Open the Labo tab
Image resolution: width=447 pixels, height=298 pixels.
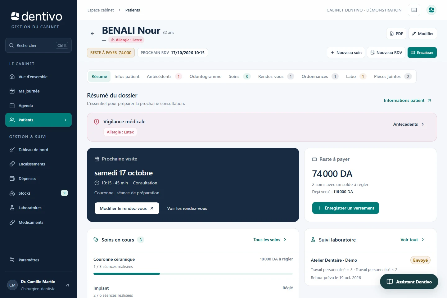(x=356, y=76)
